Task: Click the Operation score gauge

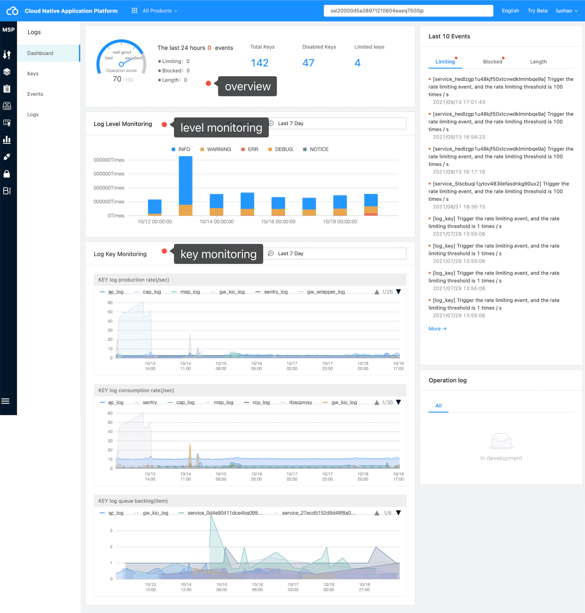Action: pos(121,61)
